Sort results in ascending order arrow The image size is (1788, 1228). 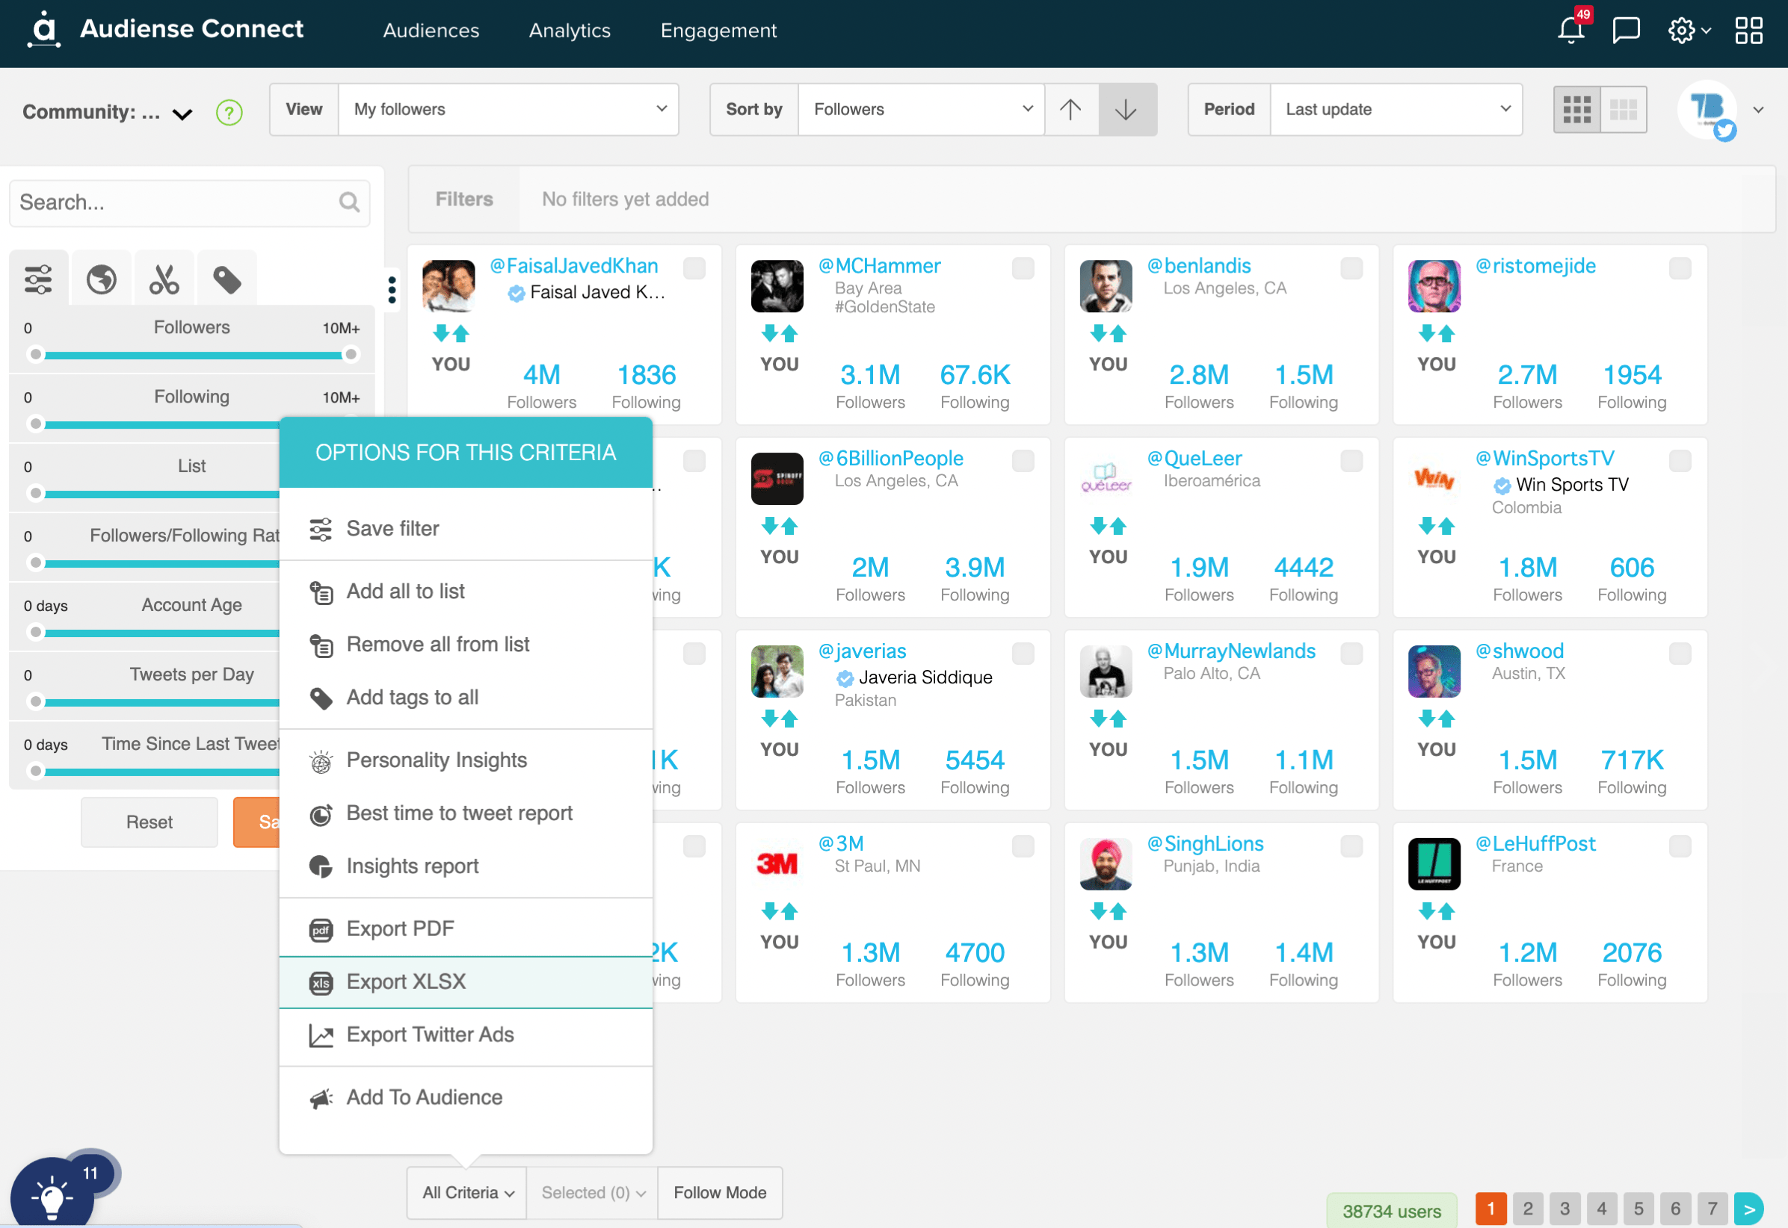click(1070, 109)
